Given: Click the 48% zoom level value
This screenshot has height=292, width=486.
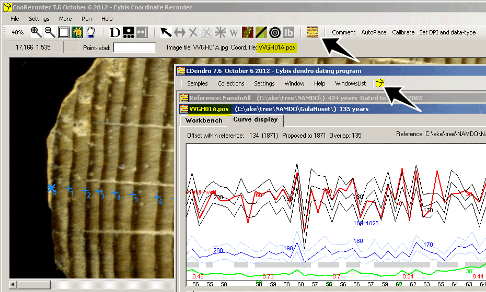Looking at the screenshot, I should (x=17, y=32).
